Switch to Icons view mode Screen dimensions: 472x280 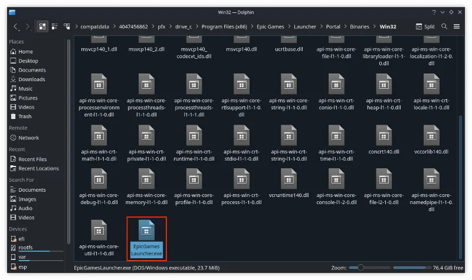click(x=42, y=26)
